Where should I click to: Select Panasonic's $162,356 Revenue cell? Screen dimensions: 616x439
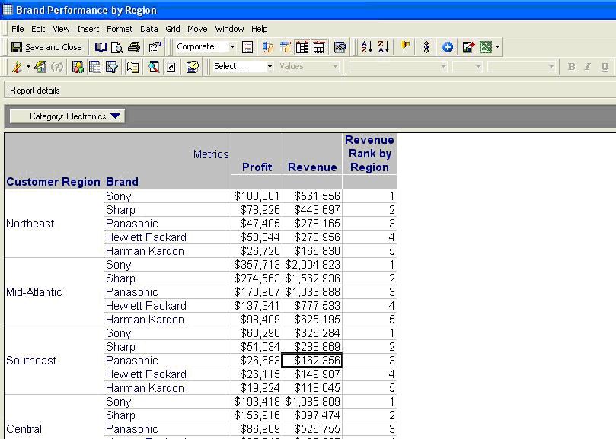312,360
